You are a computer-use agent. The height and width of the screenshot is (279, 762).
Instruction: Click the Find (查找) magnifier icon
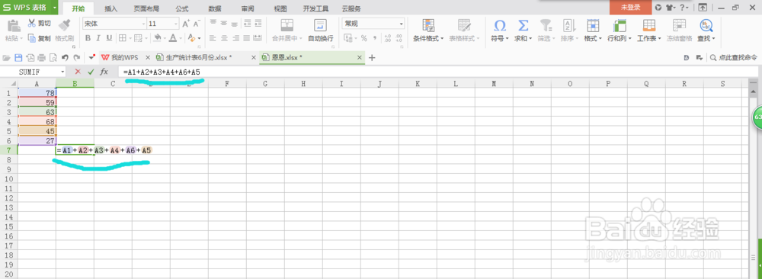[x=706, y=25]
